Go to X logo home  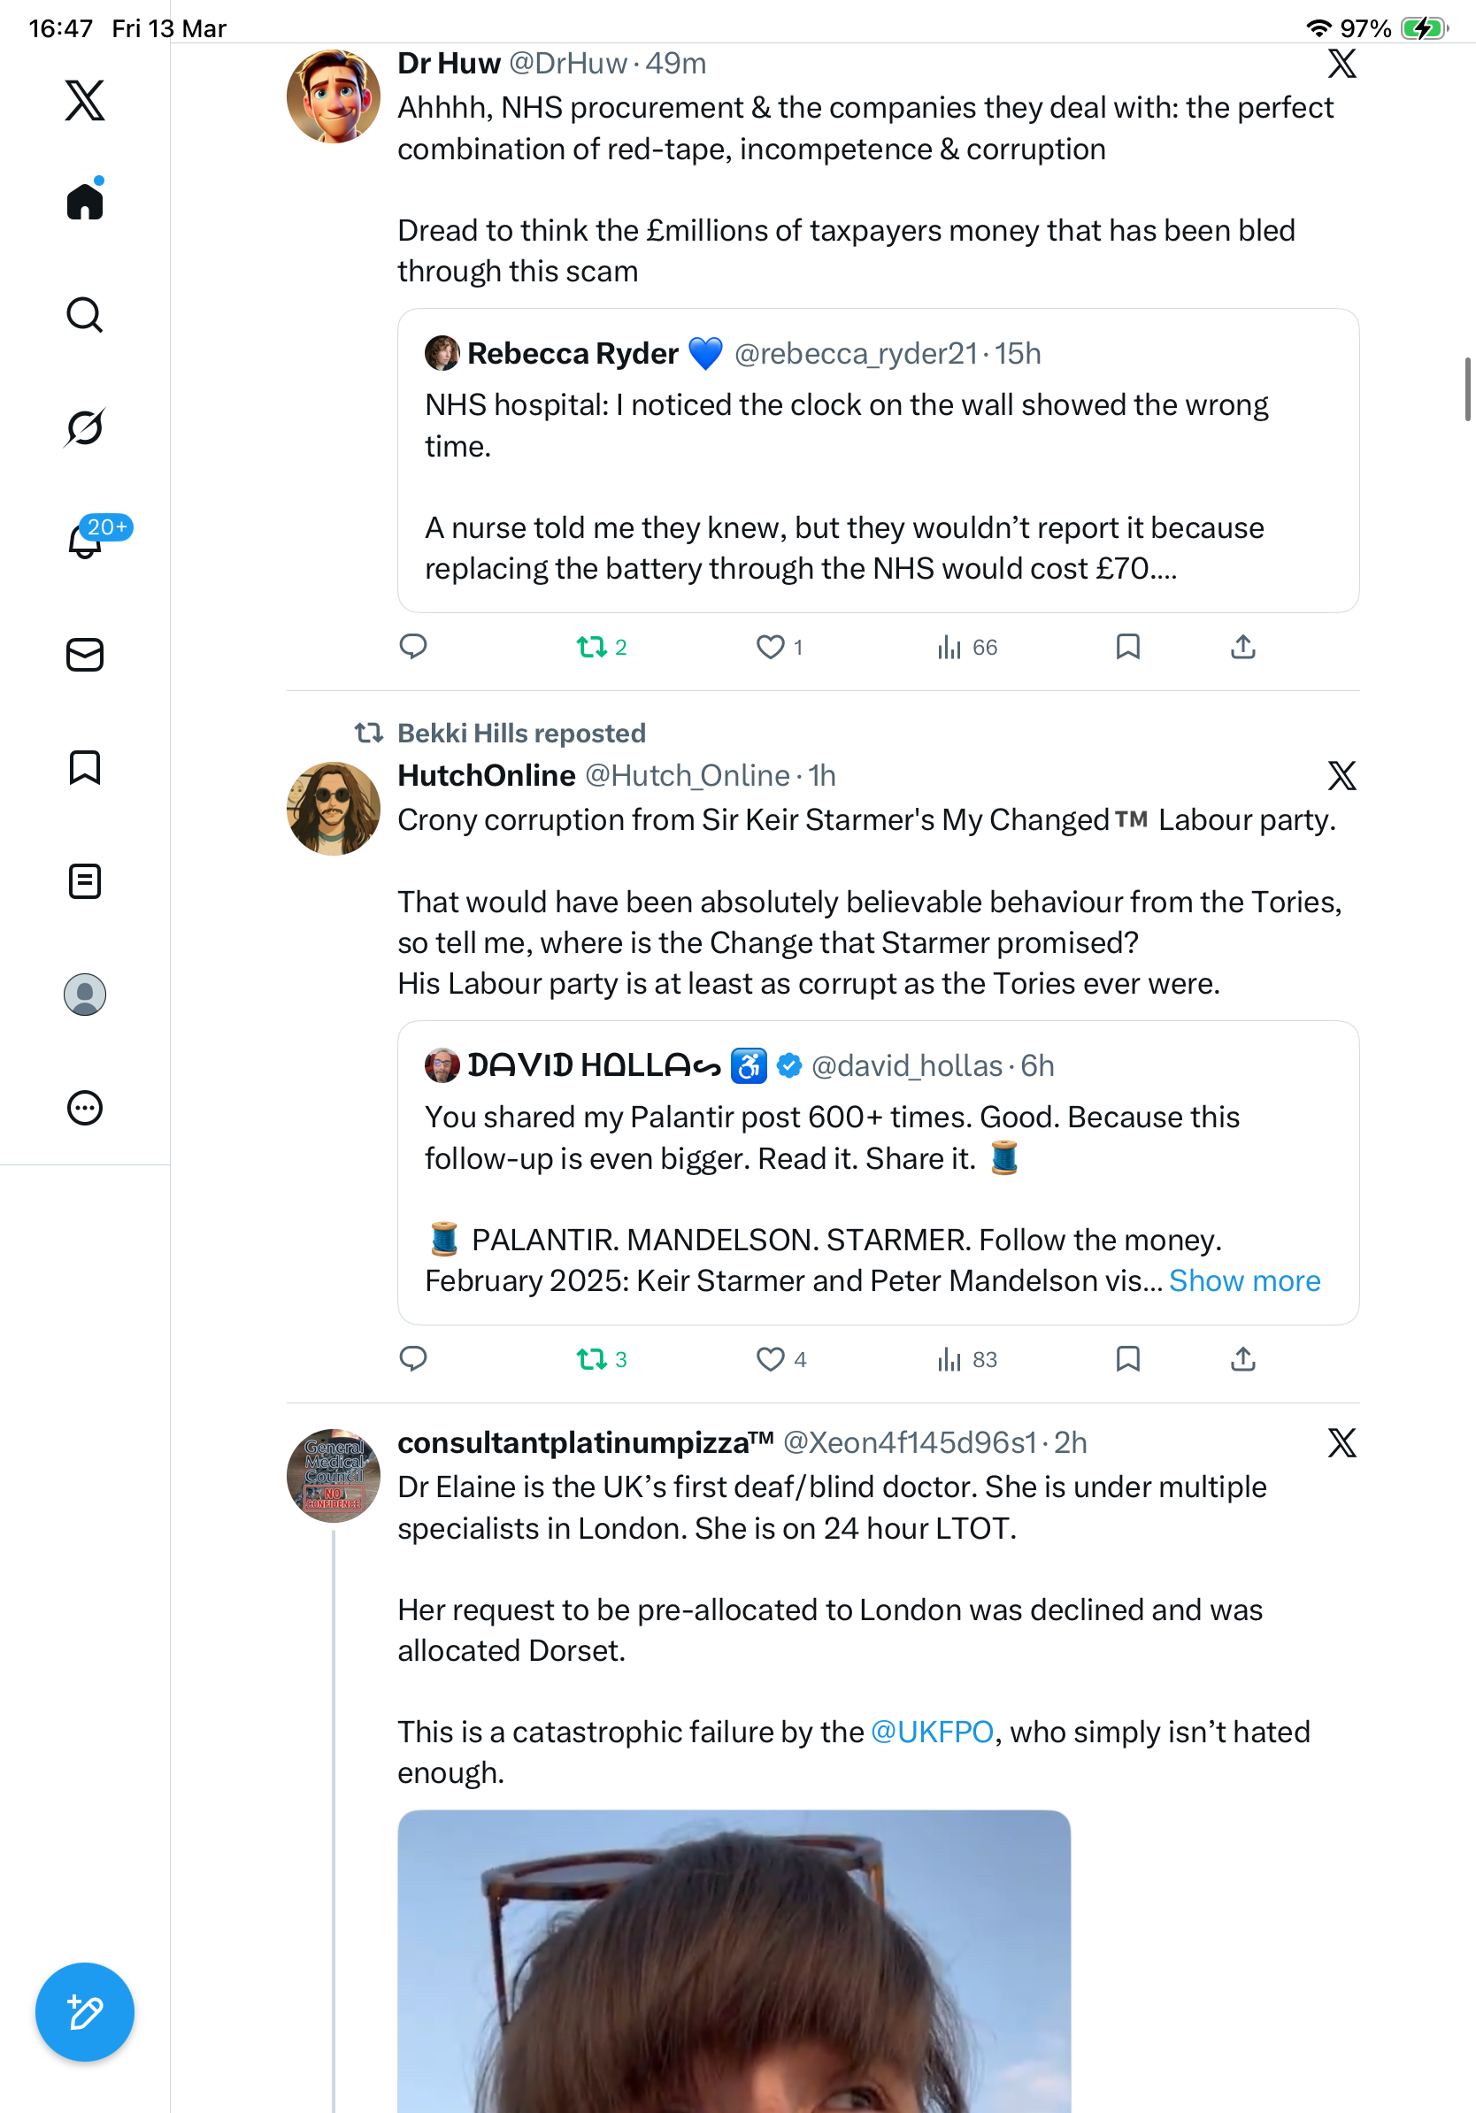(x=85, y=100)
